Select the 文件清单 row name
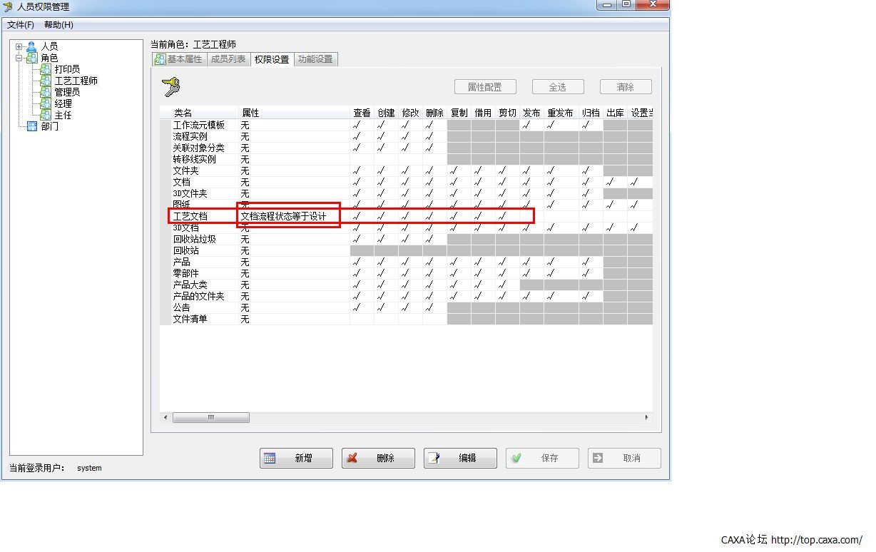 coord(190,319)
